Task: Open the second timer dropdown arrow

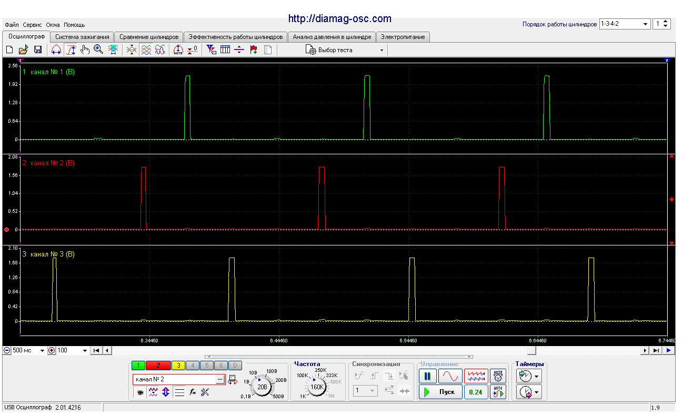Action: 537,392
